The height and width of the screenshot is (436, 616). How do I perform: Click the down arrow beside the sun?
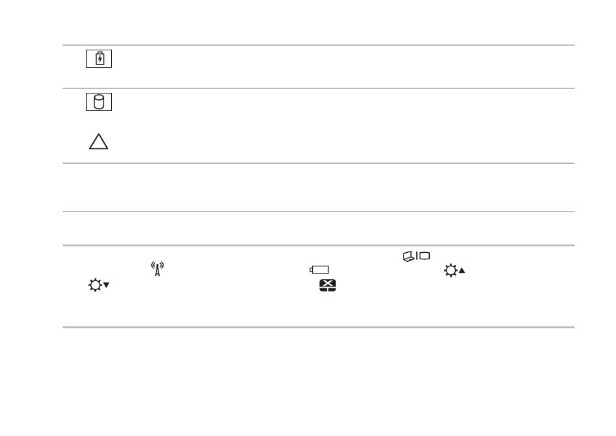click(107, 285)
